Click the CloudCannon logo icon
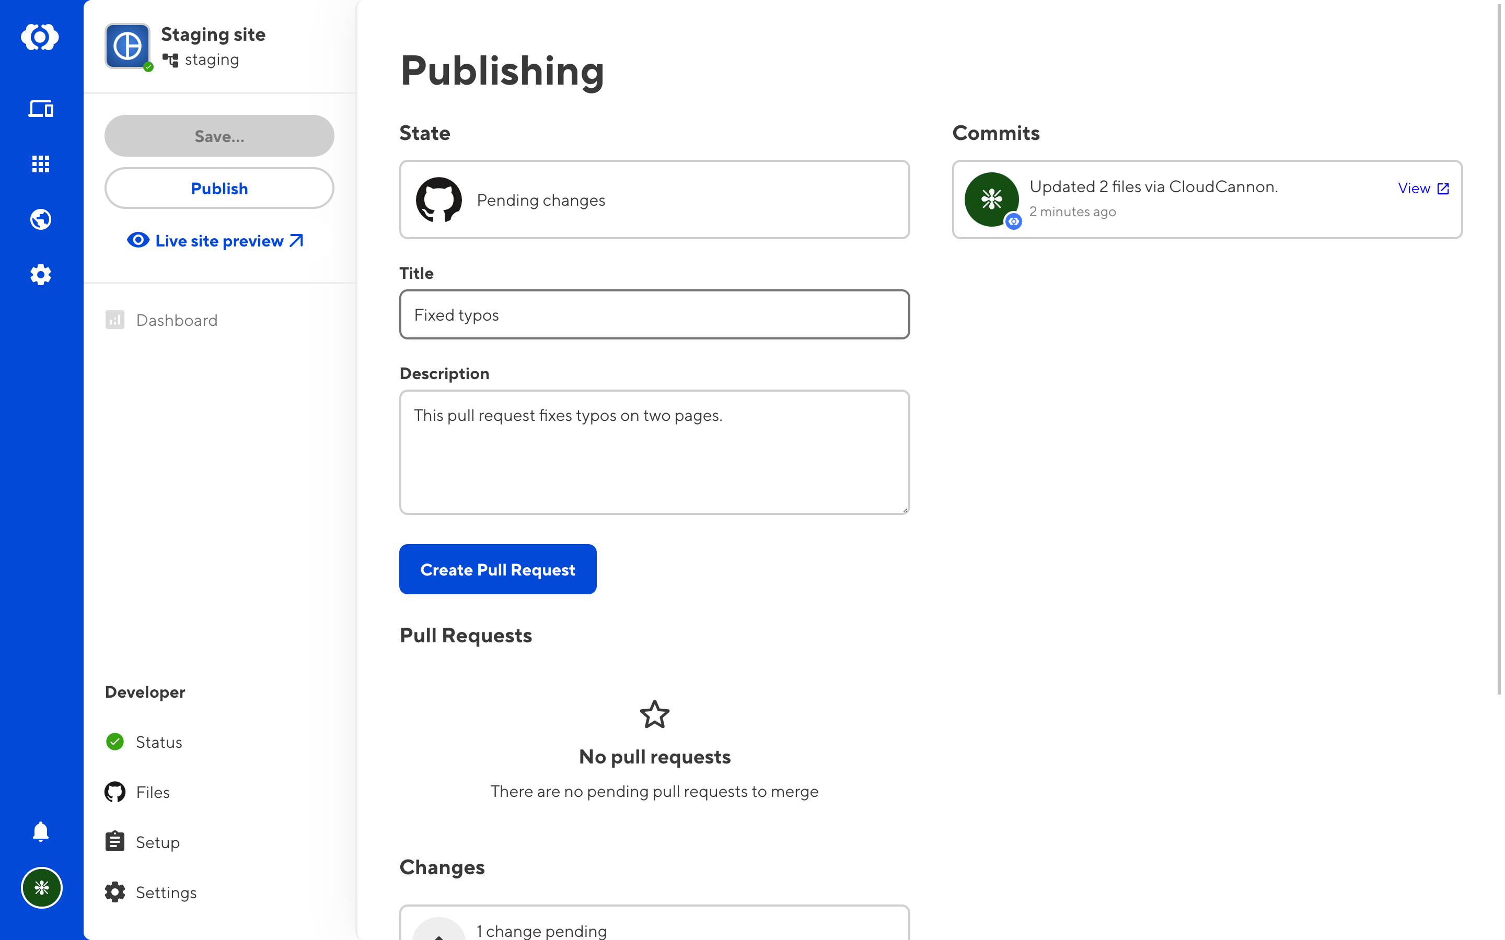 (x=40, y=37)
